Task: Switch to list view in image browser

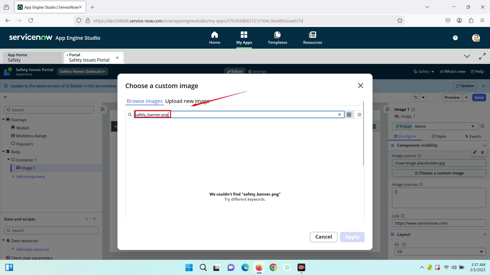Action: click(359, 115)
